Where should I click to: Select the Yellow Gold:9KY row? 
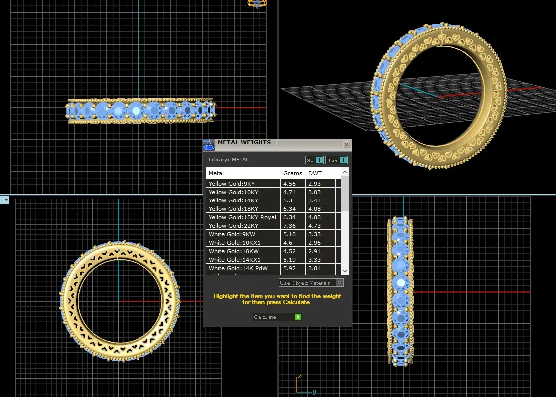click(273, 184)
